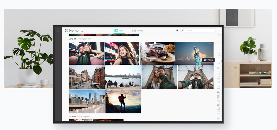Click the 2019 / 04 timeline handle
This screenshot has width=277, height=130.
click(208, 60)
